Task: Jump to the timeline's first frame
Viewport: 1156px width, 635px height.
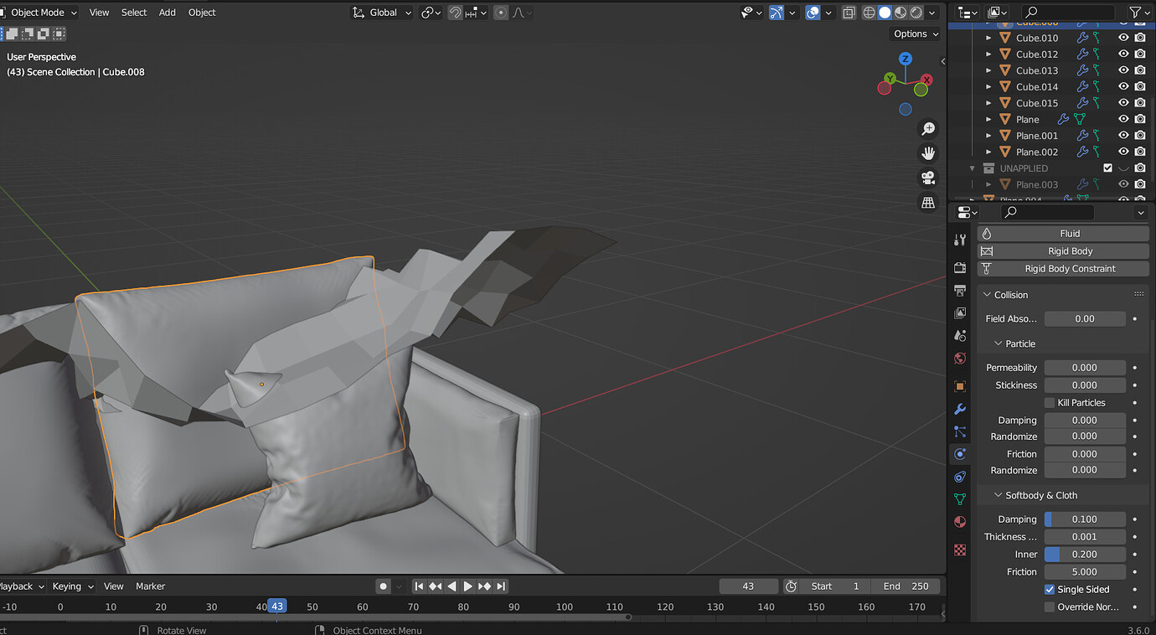Action: coord(420,586)
